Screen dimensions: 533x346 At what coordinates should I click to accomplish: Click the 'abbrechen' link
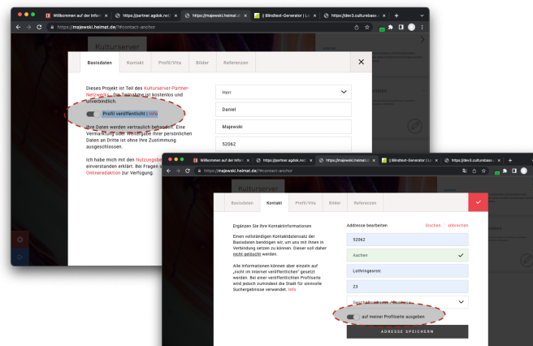[457, 224]
